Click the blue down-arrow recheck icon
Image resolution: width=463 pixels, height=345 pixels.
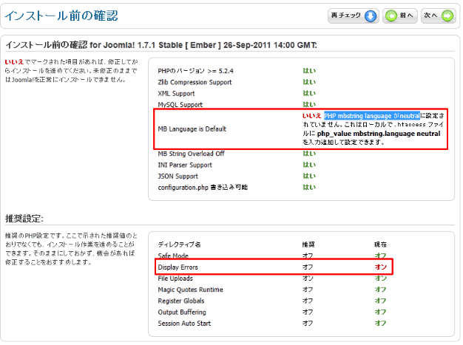[371, 16]
